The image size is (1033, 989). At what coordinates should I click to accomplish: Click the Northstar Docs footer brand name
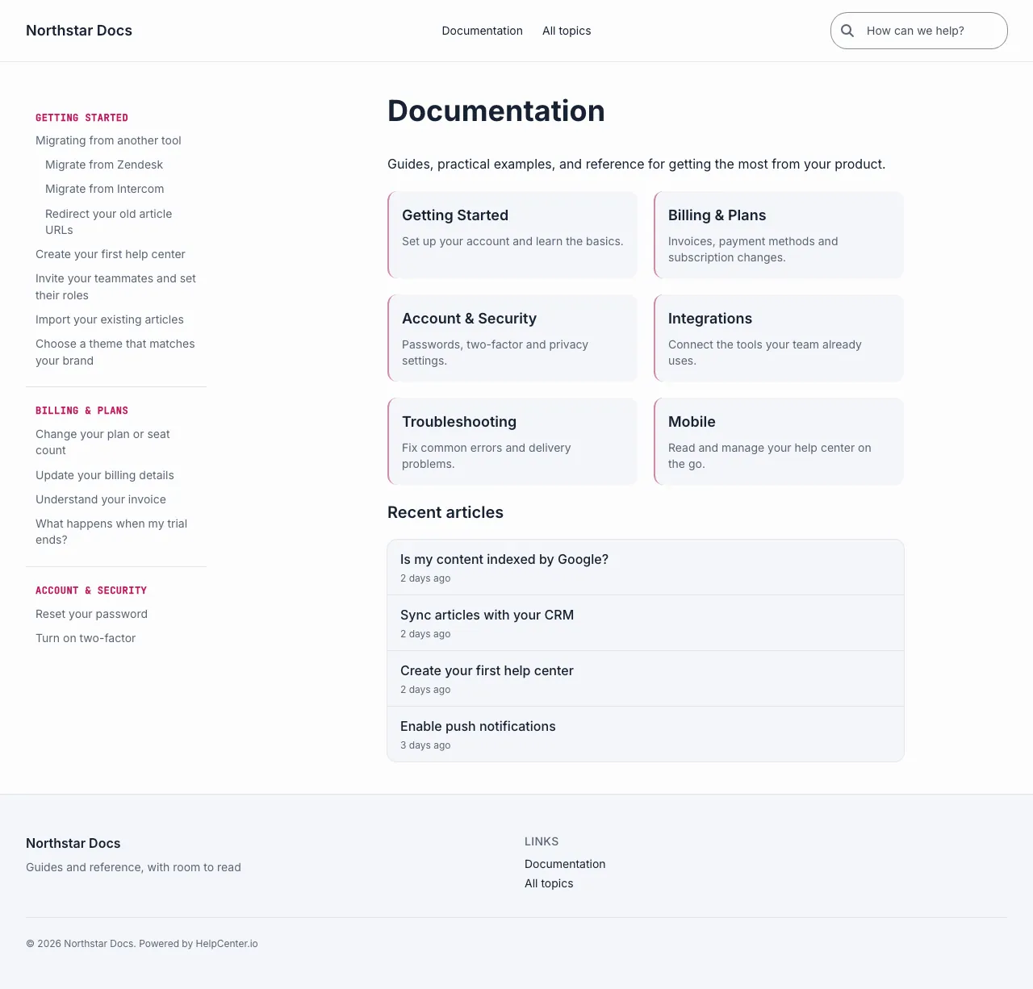click(73, 843)
